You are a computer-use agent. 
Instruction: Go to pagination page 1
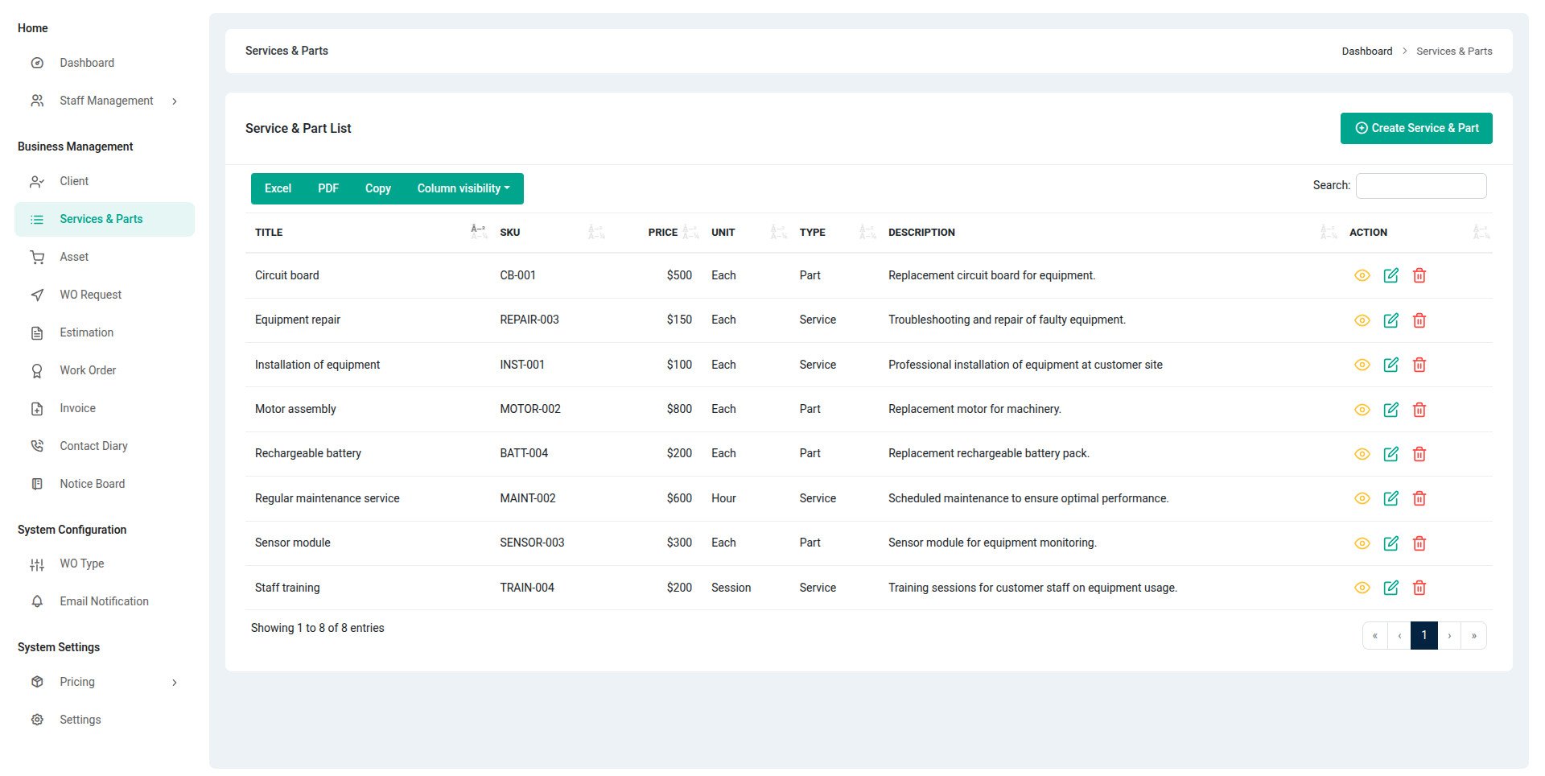point(1423,635)
